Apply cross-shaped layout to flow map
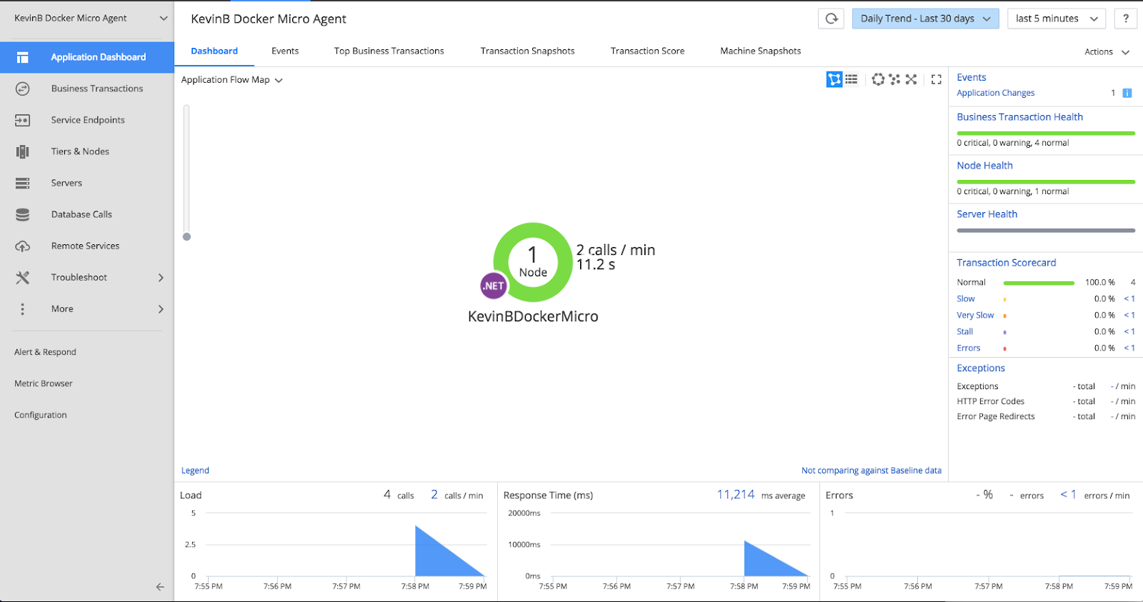Viewport: 1143px width, 602px height. point(911,79)
